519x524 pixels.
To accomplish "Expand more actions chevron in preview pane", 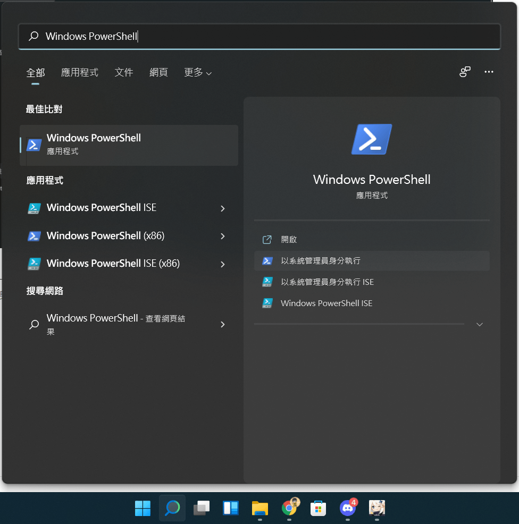I will [x=479, y=324].
